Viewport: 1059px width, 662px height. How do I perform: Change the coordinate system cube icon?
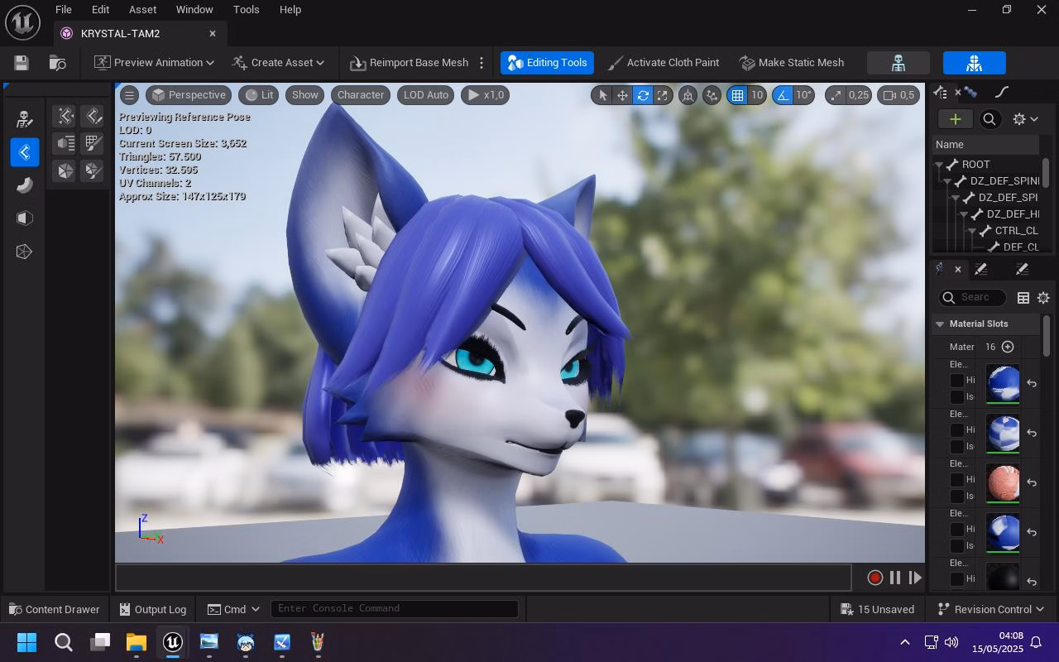coord(688,95)
